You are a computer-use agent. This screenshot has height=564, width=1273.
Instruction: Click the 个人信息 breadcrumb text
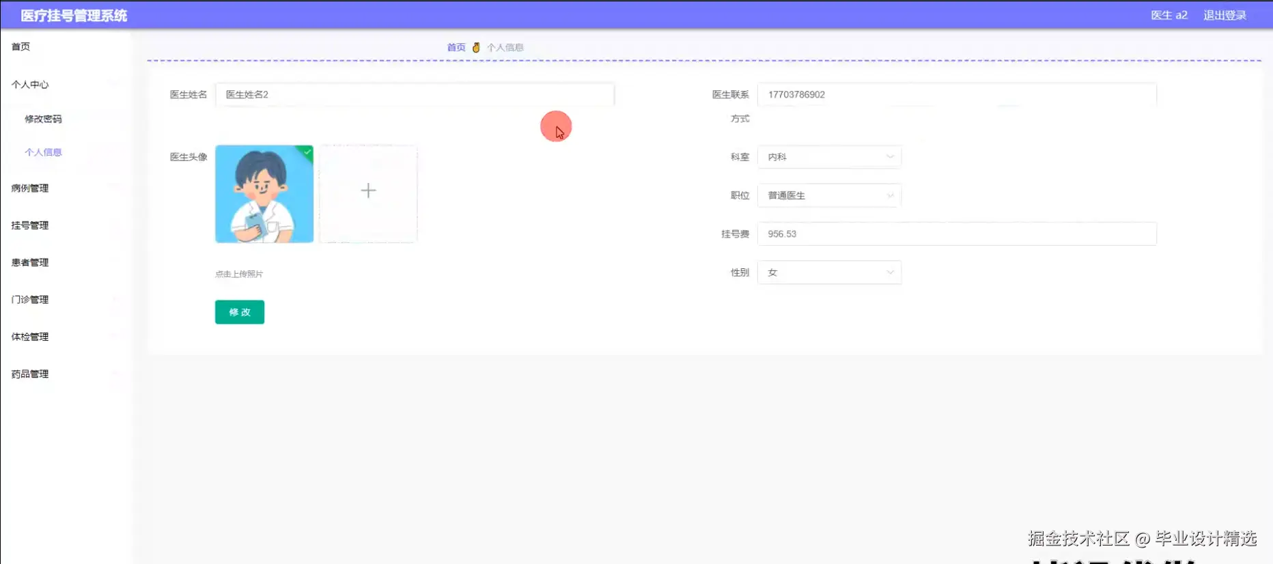(505, 47)
